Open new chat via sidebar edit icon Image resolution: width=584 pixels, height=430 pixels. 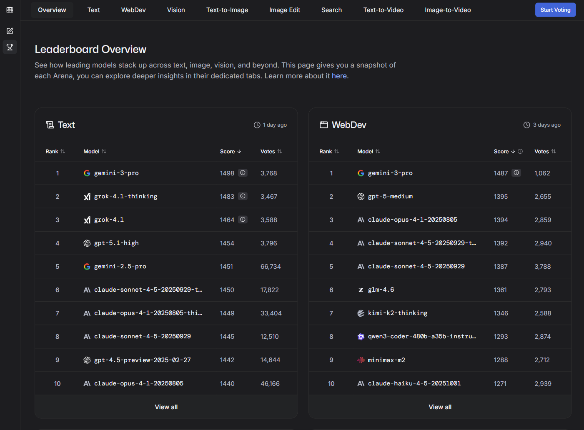pyautogui.click(x=10, y=31)
